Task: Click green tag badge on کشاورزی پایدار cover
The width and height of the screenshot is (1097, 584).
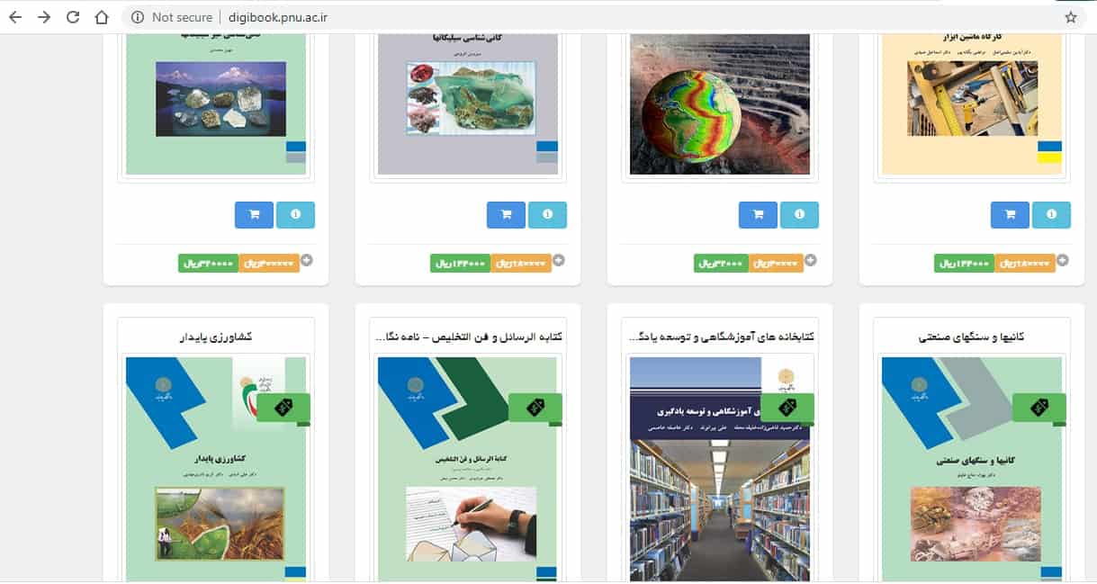Action: [283, 408]
